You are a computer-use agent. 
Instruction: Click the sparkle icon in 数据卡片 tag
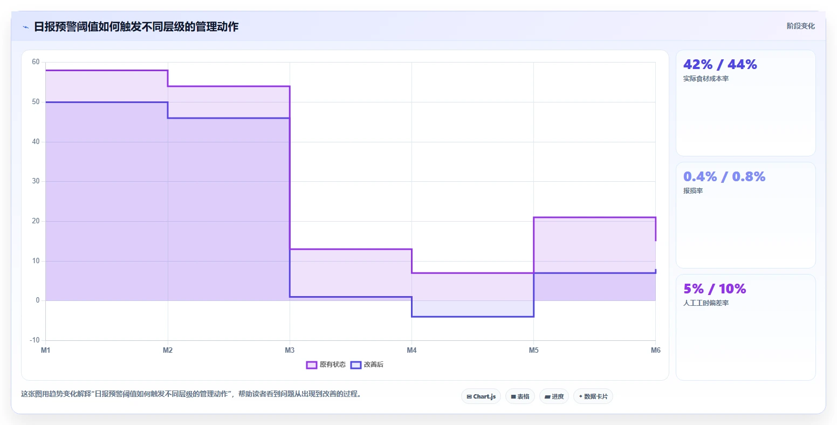coord(581,396)
